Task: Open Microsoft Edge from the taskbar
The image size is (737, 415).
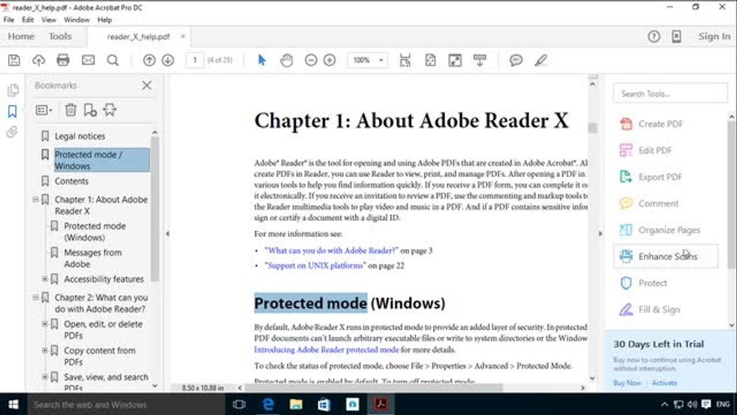Action: (x=268, y=404)
